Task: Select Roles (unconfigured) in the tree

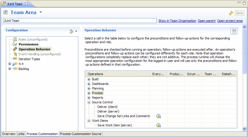Action: point(33,39)
